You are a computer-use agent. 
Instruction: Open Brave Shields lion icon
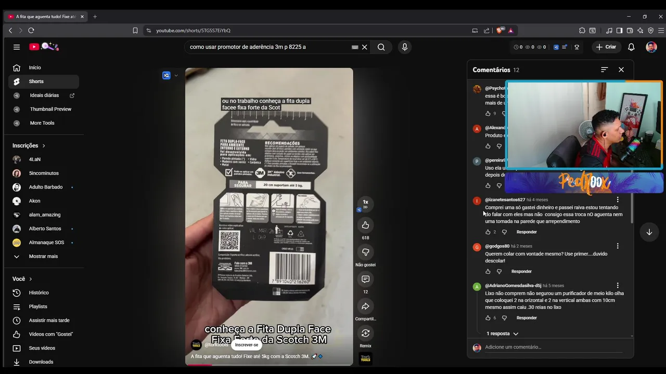coord(501,31)
